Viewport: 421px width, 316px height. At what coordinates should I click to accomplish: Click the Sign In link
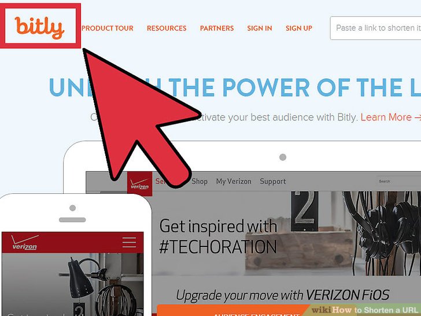coord(259,28)
